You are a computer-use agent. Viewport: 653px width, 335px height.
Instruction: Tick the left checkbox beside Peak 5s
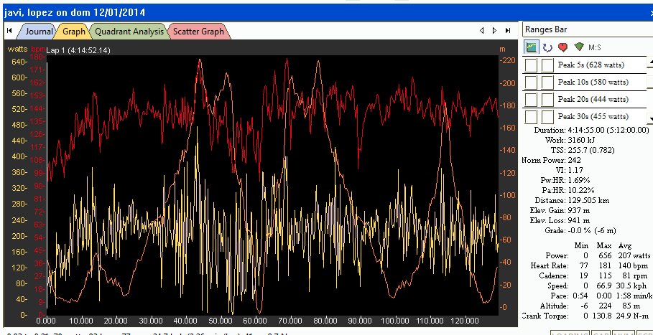click(532, 65)
